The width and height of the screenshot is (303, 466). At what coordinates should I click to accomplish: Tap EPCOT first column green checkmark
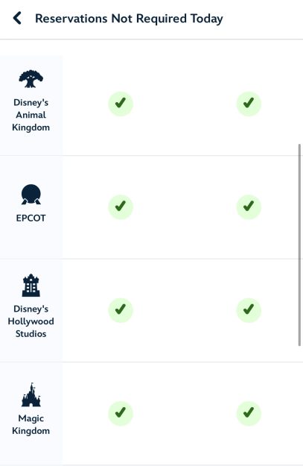coord(121,207)
